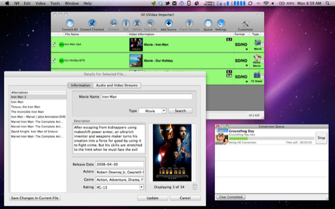The height and width of the screenshot is (209, 335).
Task: Click the Twitter bird menu bar icon
Action: tap(167, 3)
